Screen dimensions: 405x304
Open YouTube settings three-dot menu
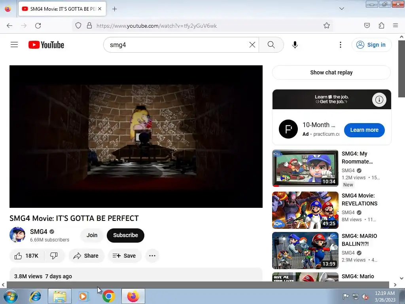pyautogui.click(x=340, y=45)
